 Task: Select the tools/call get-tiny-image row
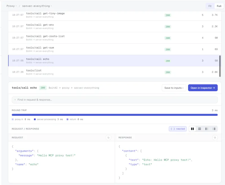(115, 15)
